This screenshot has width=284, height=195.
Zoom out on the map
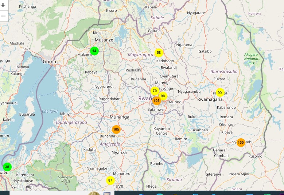tap(3, 16)
